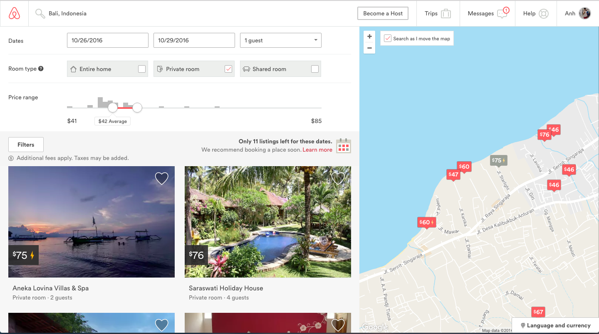Open the Aneka Lovina sunset photo

click(92, 222)
